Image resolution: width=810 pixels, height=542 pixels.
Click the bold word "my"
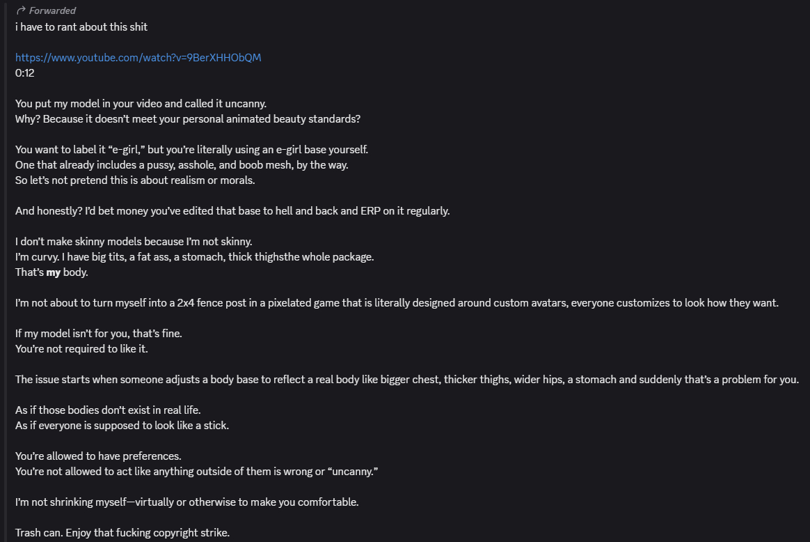(x=54, y=272)
